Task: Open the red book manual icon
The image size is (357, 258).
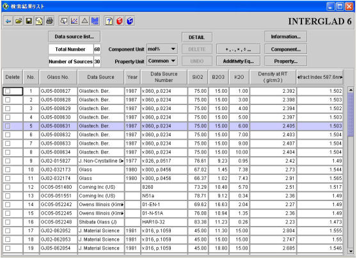Action: tap(120, 21)
